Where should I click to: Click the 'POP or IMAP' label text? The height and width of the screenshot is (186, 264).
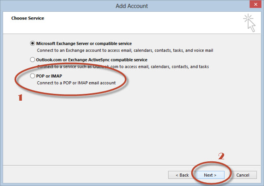49,76
